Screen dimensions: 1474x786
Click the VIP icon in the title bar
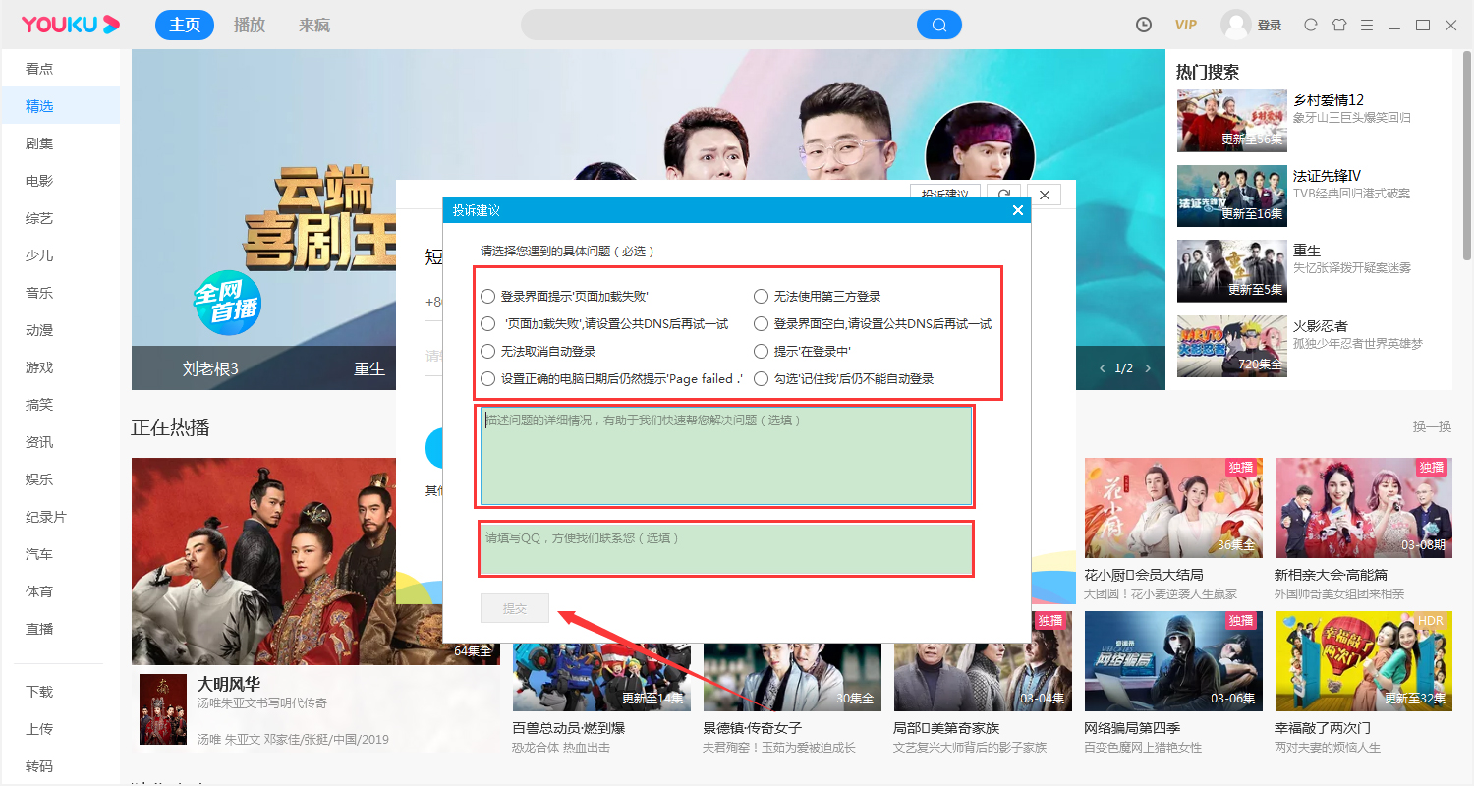pos(1185,24)
